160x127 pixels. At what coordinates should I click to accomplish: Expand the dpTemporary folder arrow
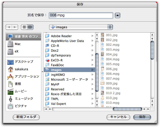click(x=92, y=55)
